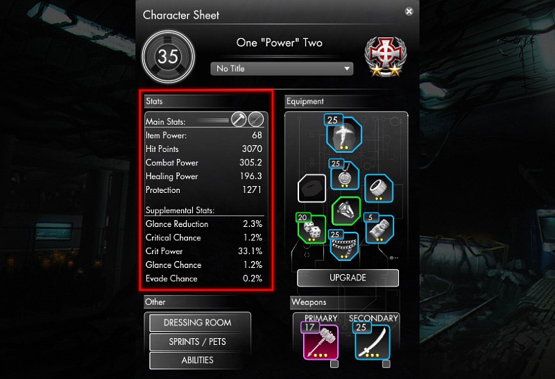
Task: Select the head talisman equipment slot
Action: tap(343, 135)
